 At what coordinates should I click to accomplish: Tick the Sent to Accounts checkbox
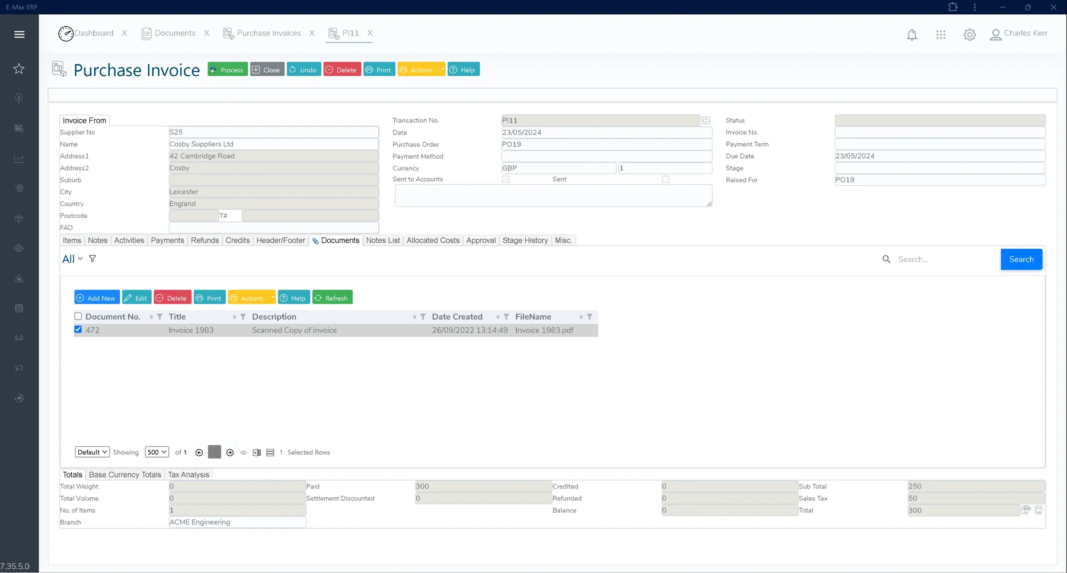point(506,179)
